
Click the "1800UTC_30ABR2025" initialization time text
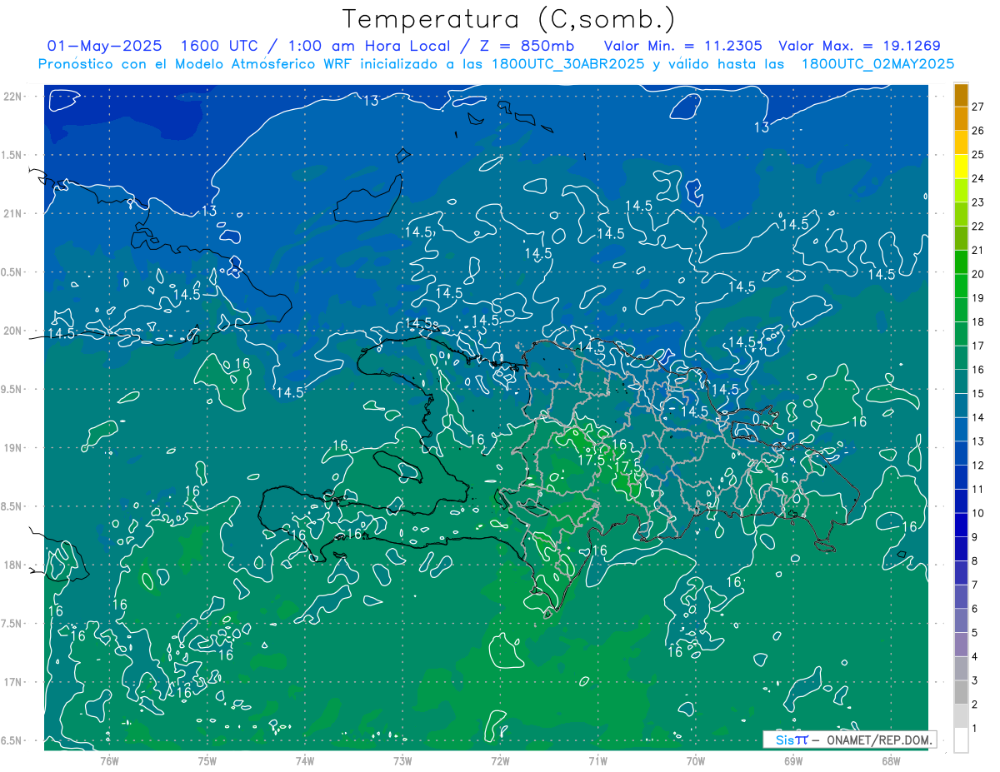click(x=567, y=64)
